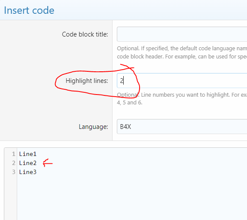Click the red arrow beside Line2
The width and height of the screenshot is (247, 220).
[x=48, y=163]
